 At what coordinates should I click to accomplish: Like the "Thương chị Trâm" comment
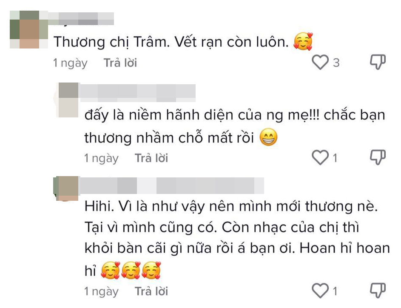(320, 62)
